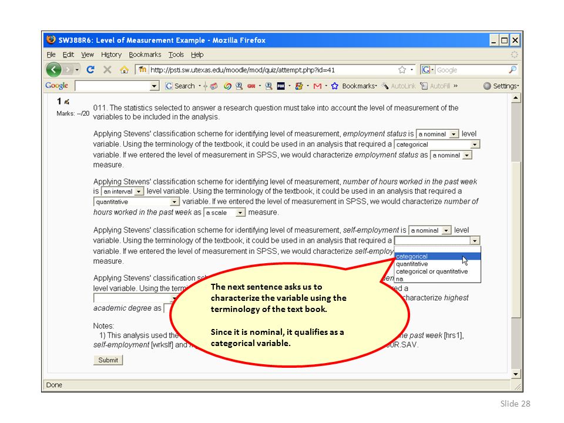The width and height of the screenshot is (564, 423).
Task: Click the scrollbar up arrow
Action: click(x=516, y=98)
